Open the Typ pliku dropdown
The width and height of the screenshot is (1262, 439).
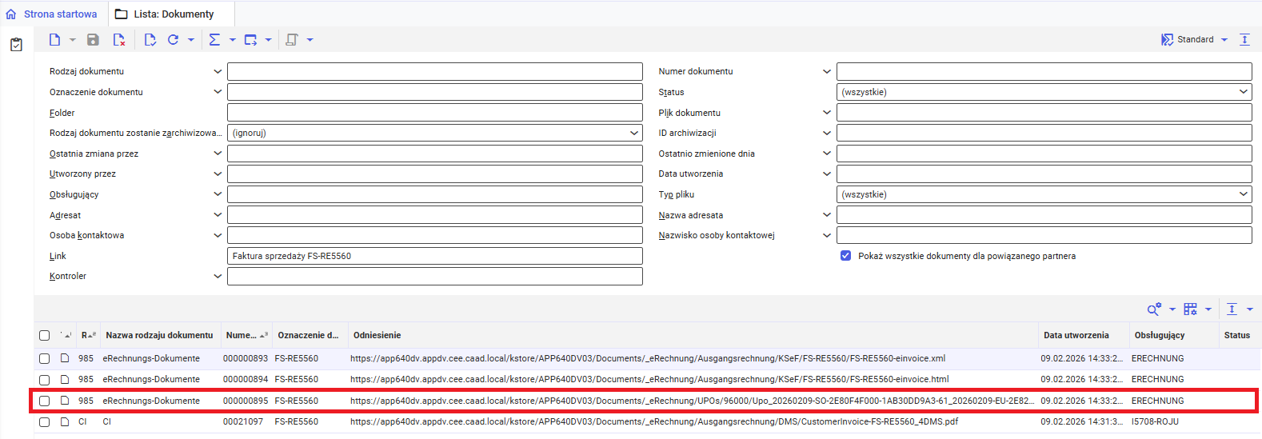pos(1044,194)
